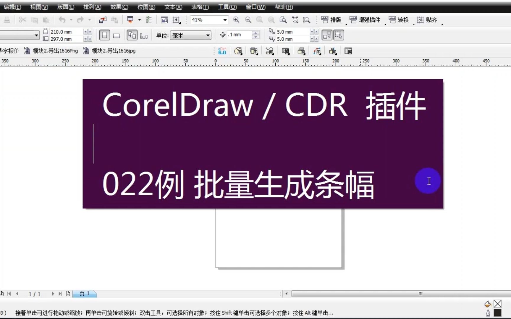Click the table layout plugin icon at row end
This screenshot has height=319, width=511.
point(348,51)
